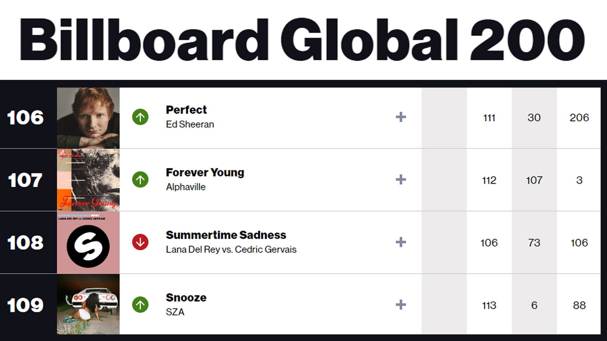This screenshot has height=341, width=607.
Task: Select the Alphaville artist link
Action: 186,186
